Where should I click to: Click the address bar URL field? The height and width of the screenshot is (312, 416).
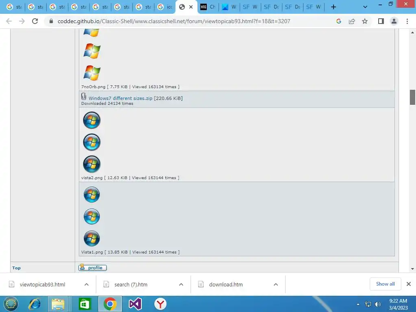[x=174, y=21]
